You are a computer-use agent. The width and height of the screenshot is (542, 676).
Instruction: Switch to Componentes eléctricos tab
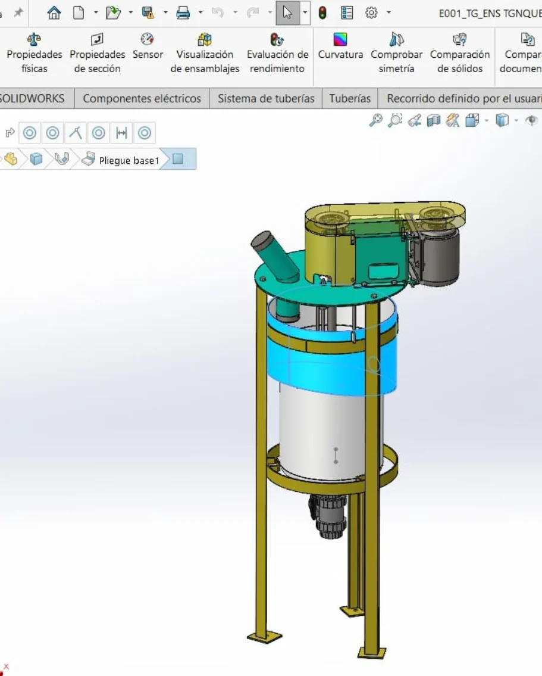click(x=142, y=98)
